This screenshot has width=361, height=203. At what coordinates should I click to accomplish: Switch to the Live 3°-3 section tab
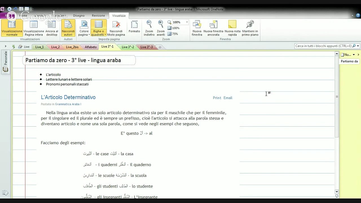pos(146,47)
